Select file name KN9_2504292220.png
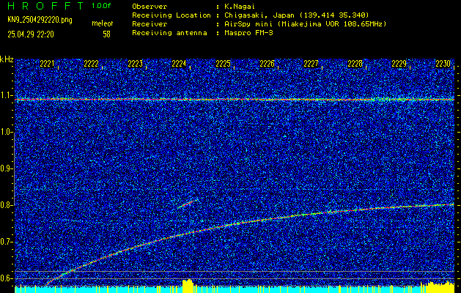 tap(40, 20)
